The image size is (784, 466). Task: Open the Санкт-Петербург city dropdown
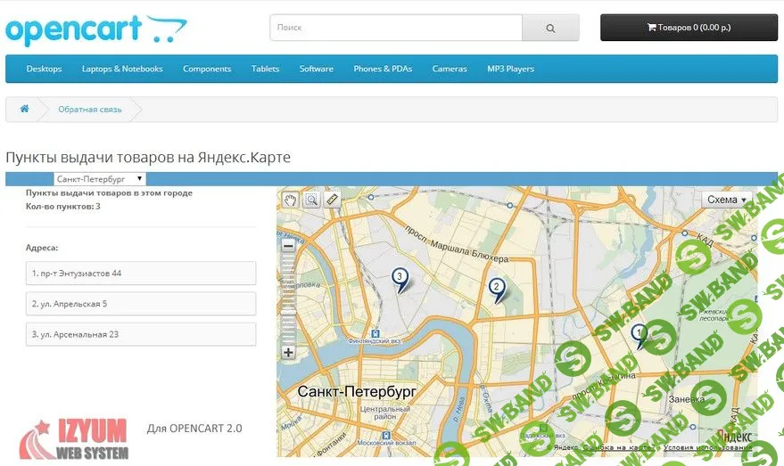click(99, 179)
